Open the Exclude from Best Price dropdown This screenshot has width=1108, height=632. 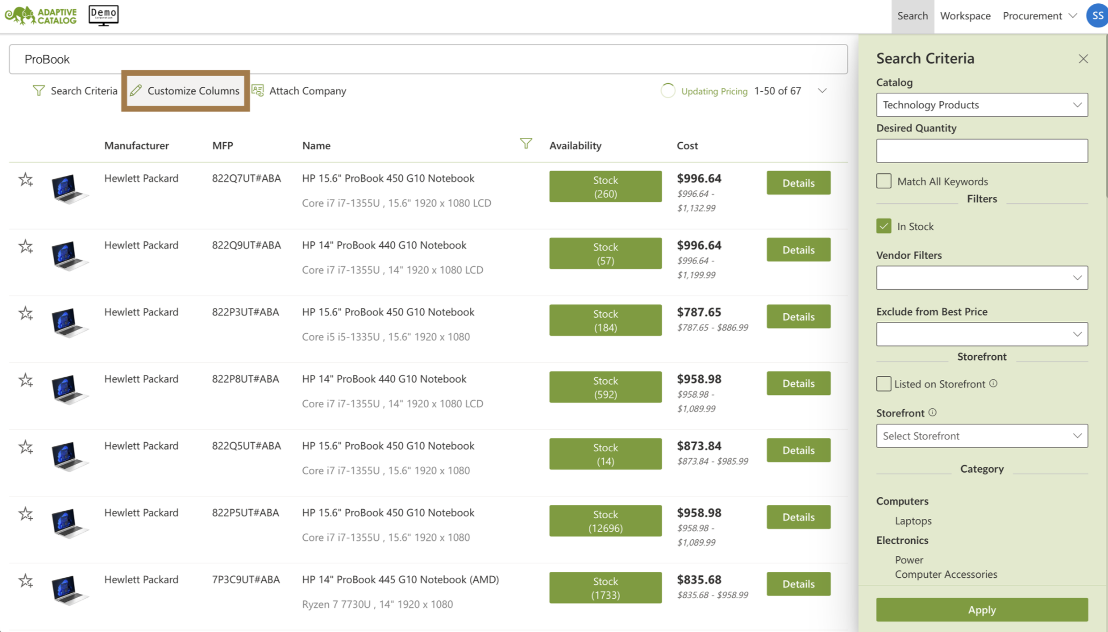pyautogui.click(x=982, y=334)
